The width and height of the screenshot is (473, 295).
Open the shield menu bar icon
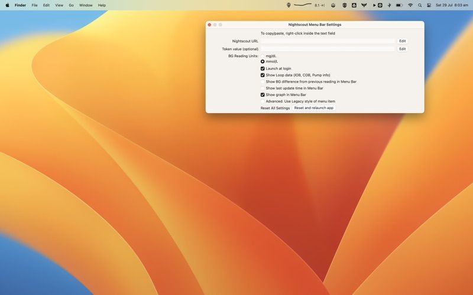(x=344, y=5)
